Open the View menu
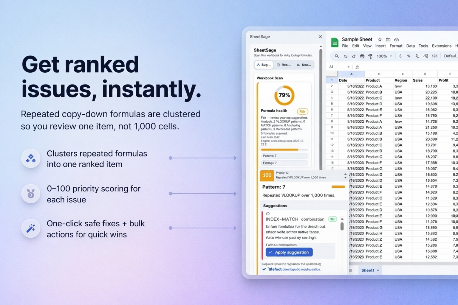Image resolution: width=458 pixels, height=305 pixels. 367,46
